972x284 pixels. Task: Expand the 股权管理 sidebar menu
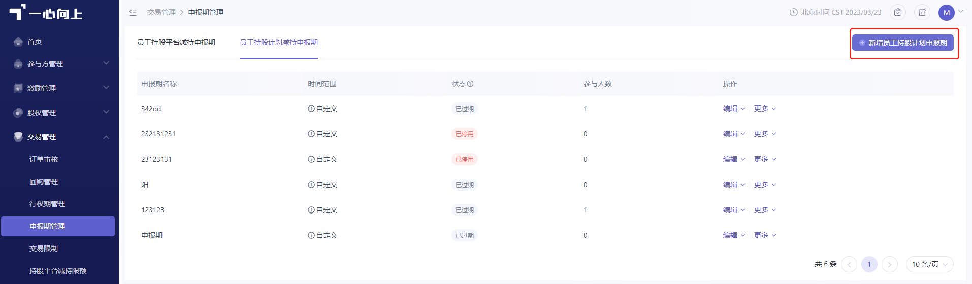[x=59, y=113]
